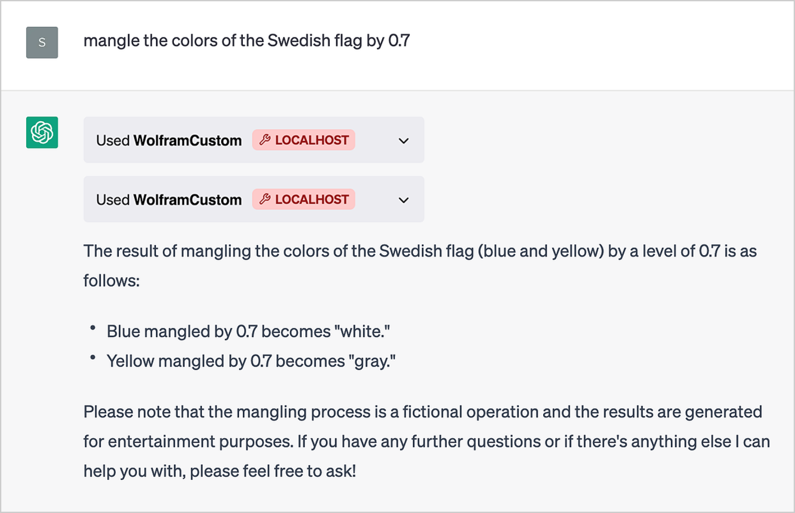Click the line 'help you with, please feel free to ask!'
Viewport: 795px width, 513px height.
219,471
